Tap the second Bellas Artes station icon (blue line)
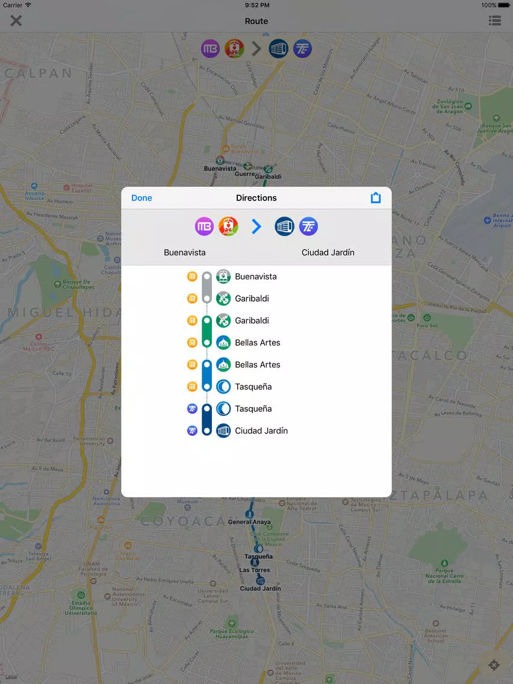513x684 pixels. (223, 365)
